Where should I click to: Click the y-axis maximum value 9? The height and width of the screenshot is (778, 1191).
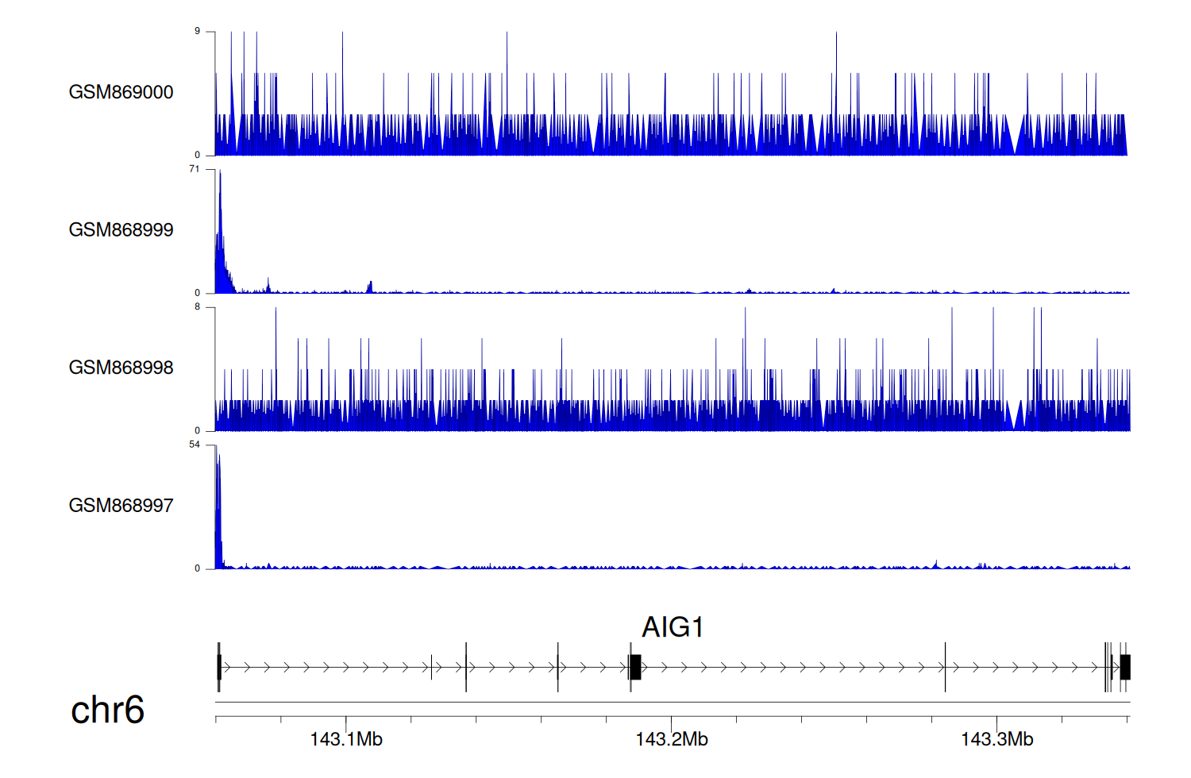(x=197, y=32)
